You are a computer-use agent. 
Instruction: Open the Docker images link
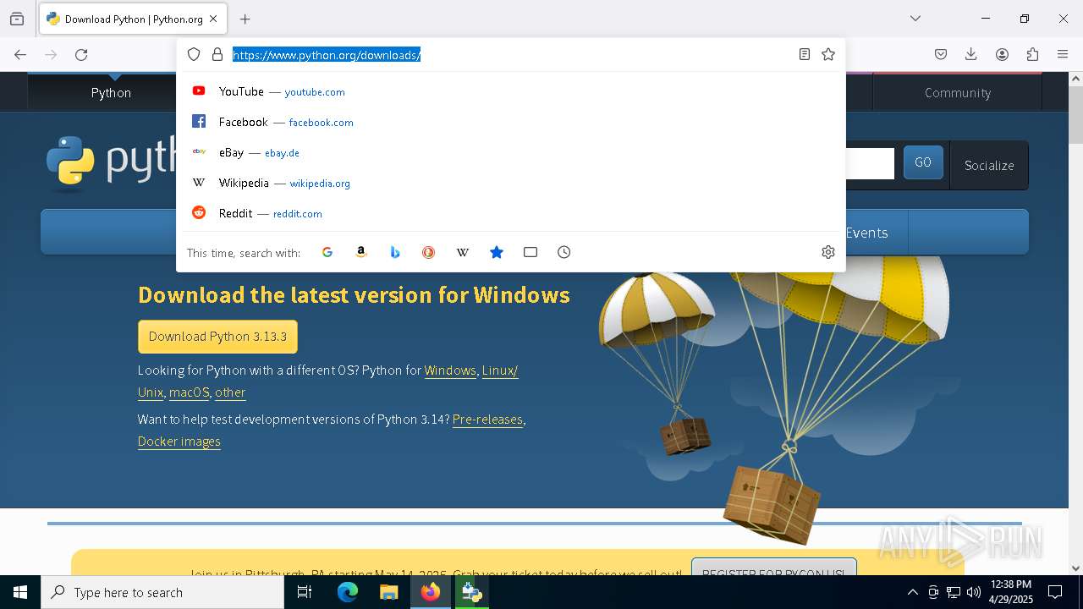[x=179, y=442]
